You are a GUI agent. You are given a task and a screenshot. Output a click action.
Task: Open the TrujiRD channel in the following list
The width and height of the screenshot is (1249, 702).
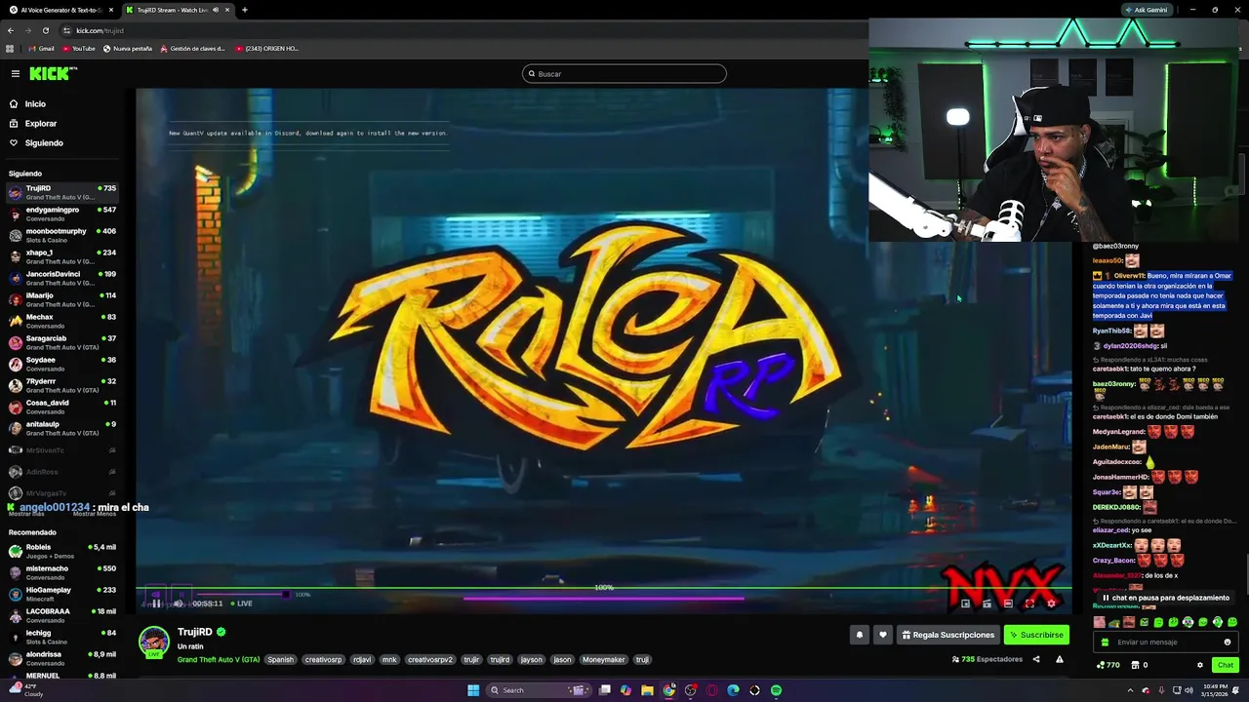tap(63, 192)
